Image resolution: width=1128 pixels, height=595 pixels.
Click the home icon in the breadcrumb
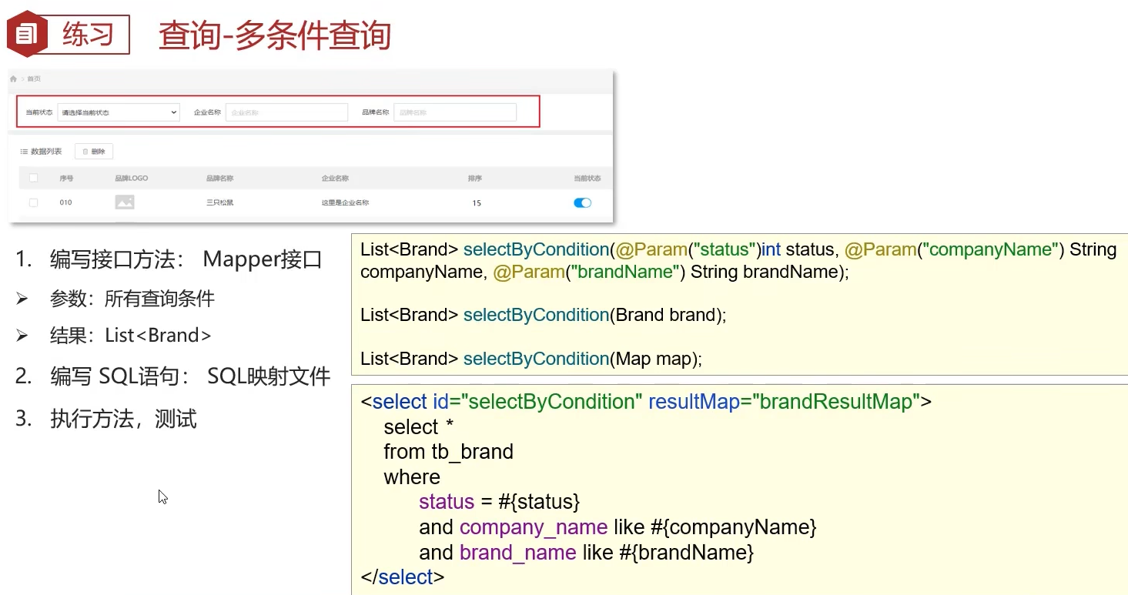13,79
